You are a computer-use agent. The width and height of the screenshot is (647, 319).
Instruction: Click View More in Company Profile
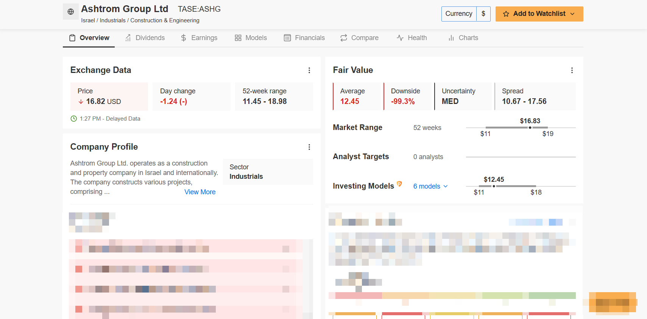point(200,192)
